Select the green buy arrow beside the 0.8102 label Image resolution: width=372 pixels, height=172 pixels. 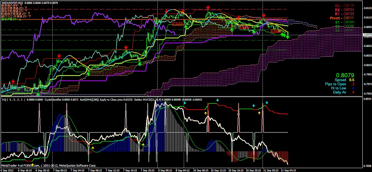pos(186,27)
